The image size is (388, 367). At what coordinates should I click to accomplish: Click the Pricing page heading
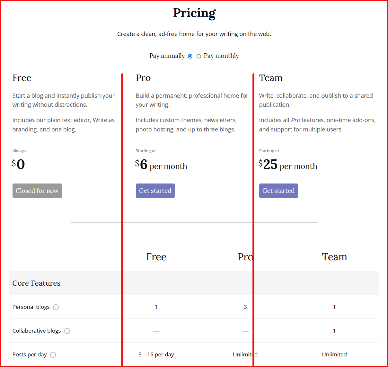pos(194,13)
